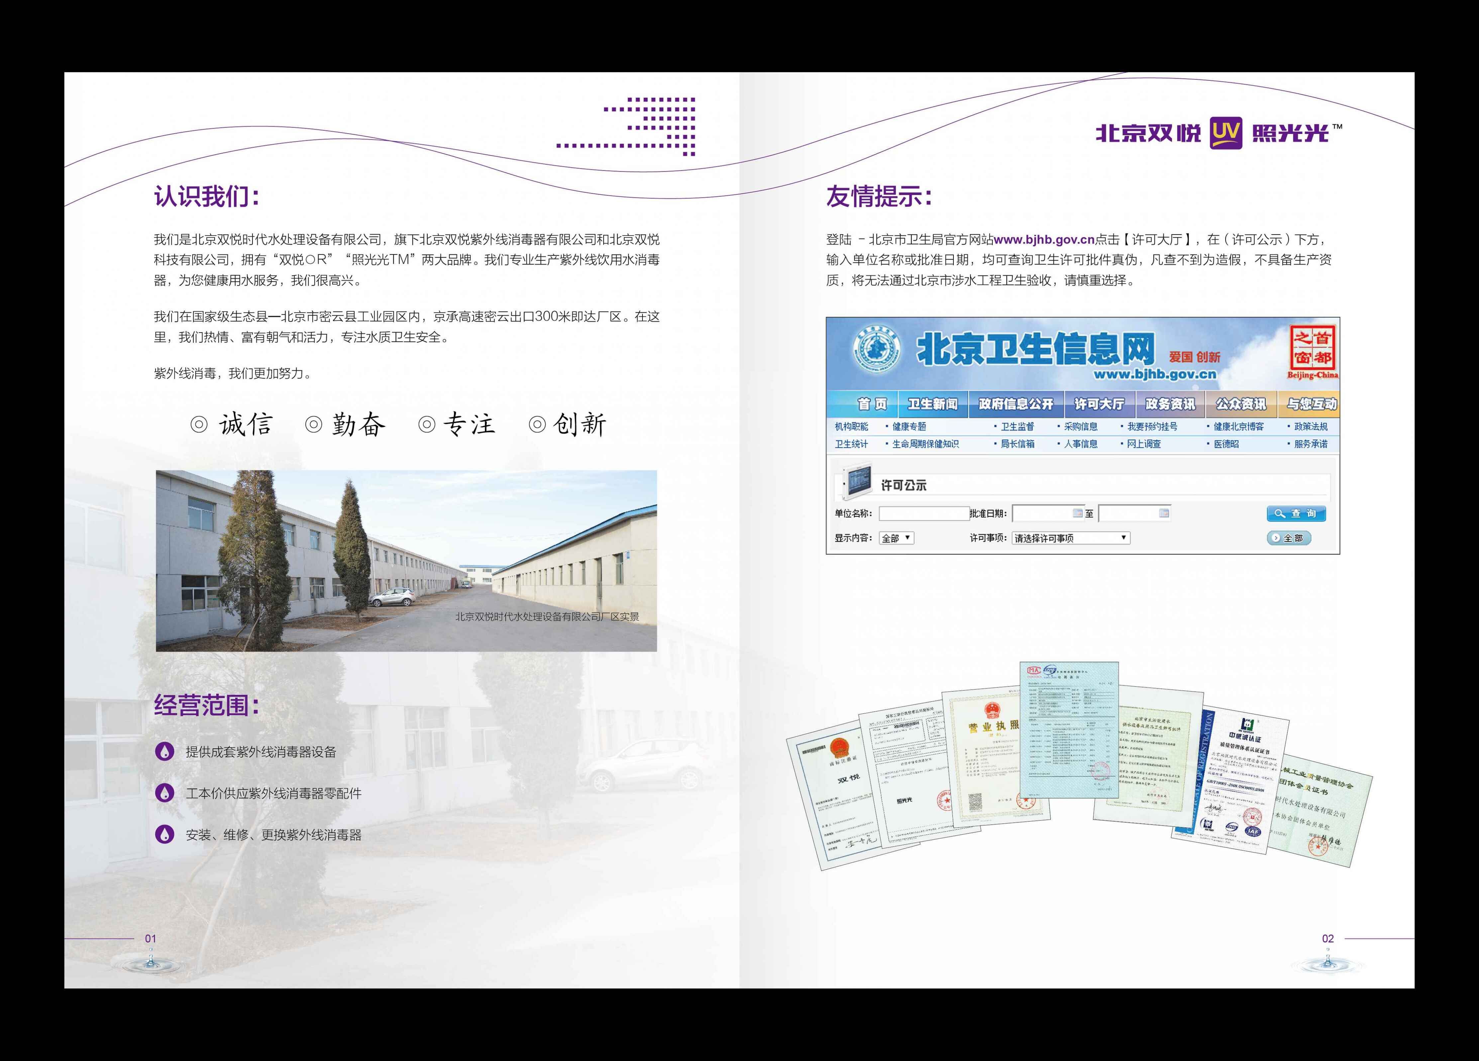Click the circle bullet before 勤奋
The height and width of the screenshot is (1061, 1479).
point(314,425)
